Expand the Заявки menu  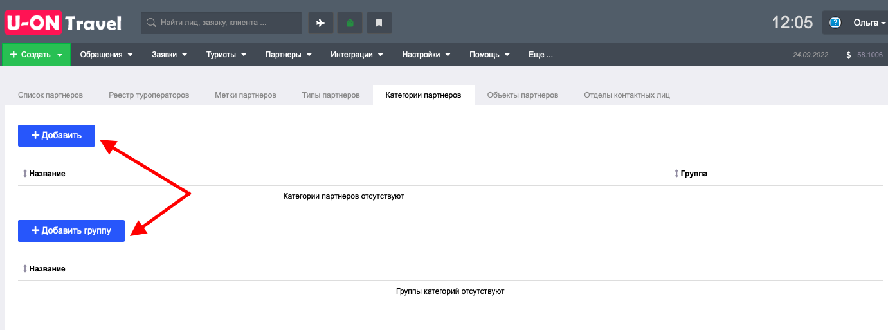click(x=170, y=55)
